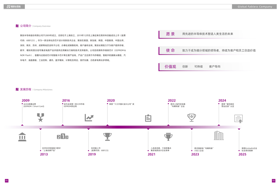Click the 02 page number box
Image resolution: width=280 pixels, height=186 pixels.
coord(274,181)
